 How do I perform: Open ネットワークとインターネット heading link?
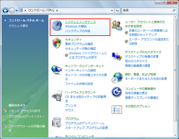85,66
